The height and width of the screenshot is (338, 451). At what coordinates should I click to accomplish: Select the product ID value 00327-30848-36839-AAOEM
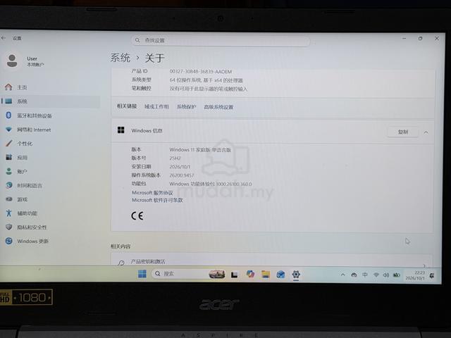(200, 72)
